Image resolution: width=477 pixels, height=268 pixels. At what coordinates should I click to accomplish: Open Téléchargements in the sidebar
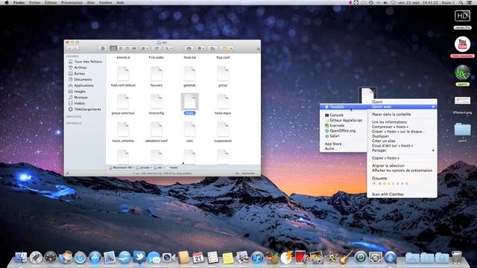click(84, 109)
